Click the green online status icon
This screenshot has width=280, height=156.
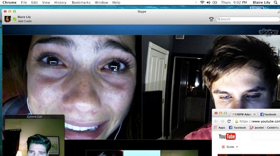point(15,19)
